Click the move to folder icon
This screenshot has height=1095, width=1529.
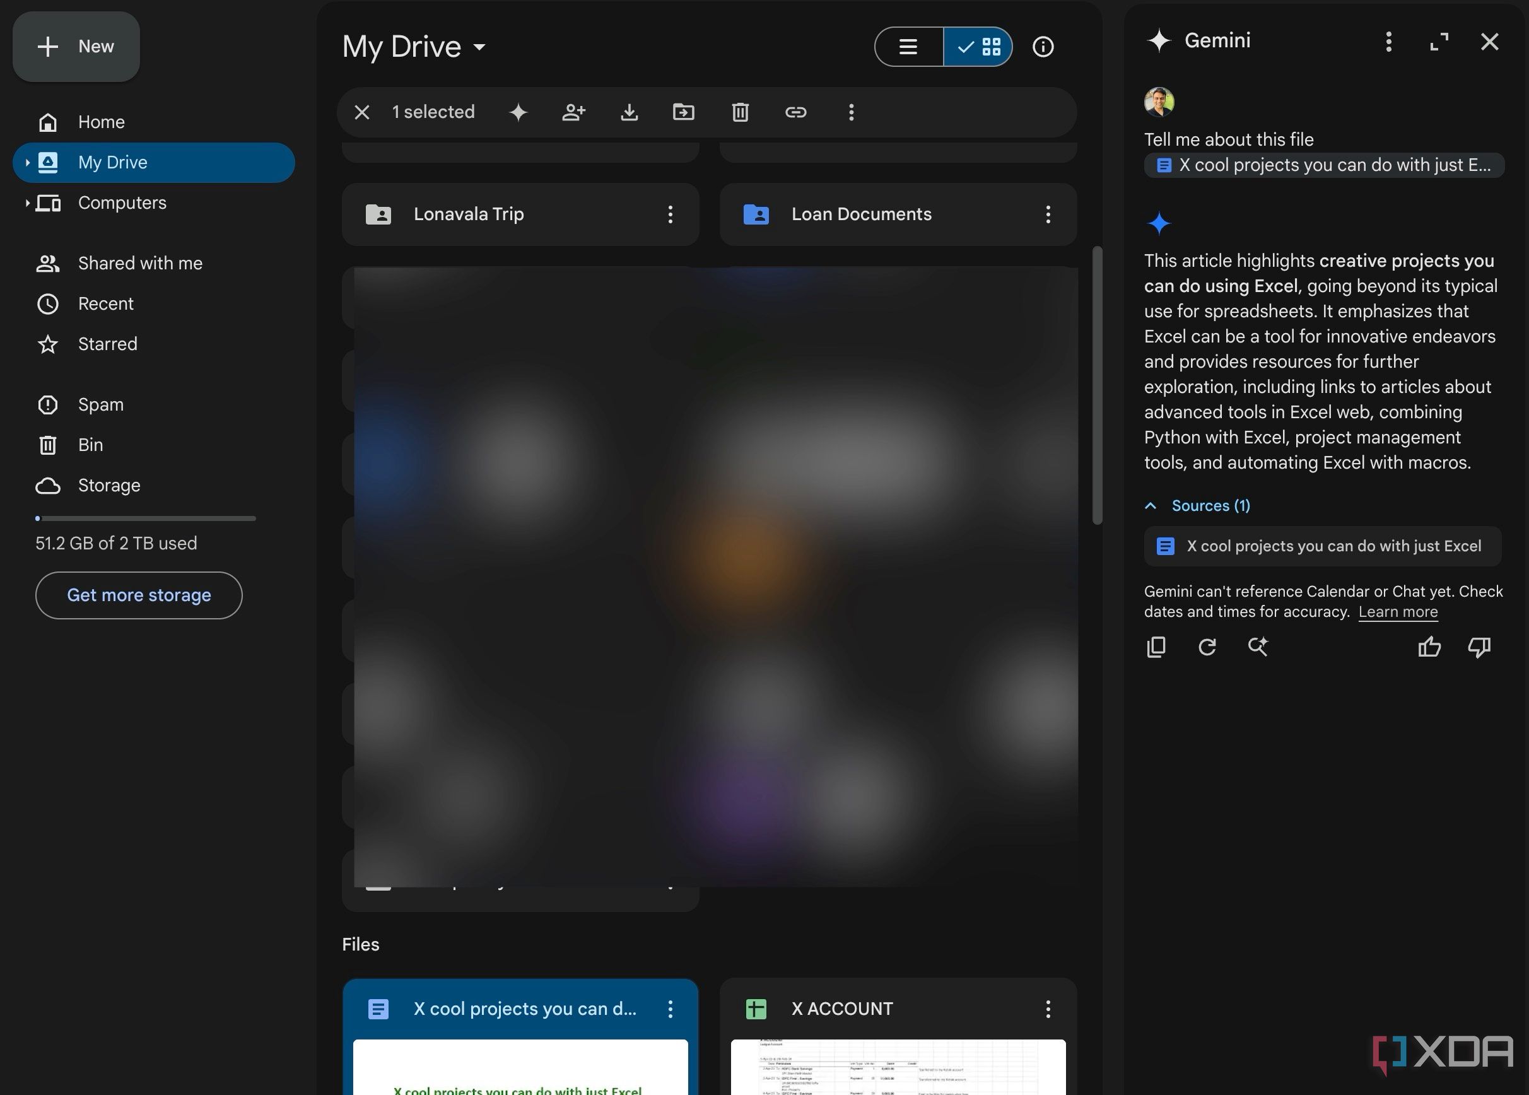click(684, 112)
